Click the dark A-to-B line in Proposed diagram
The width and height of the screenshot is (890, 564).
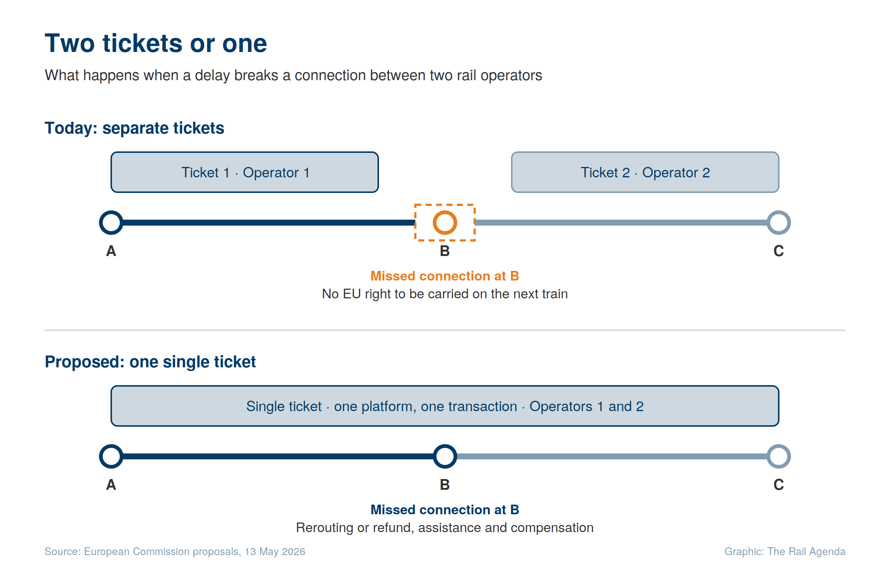click(278, 456)
